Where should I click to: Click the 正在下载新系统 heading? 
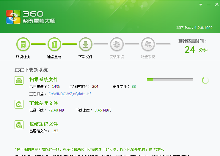pyautogui.click(x=31, y=70)
